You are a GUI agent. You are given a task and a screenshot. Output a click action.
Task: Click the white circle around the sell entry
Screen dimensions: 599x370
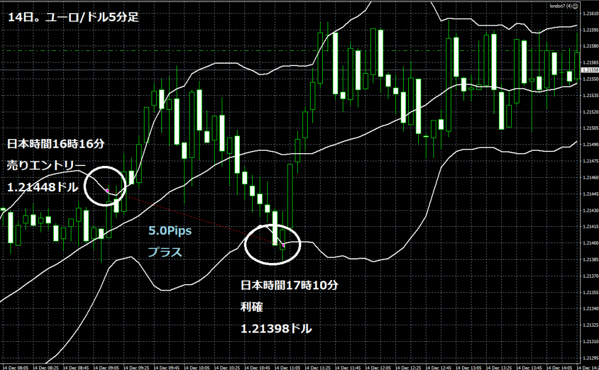click(87, 185)
